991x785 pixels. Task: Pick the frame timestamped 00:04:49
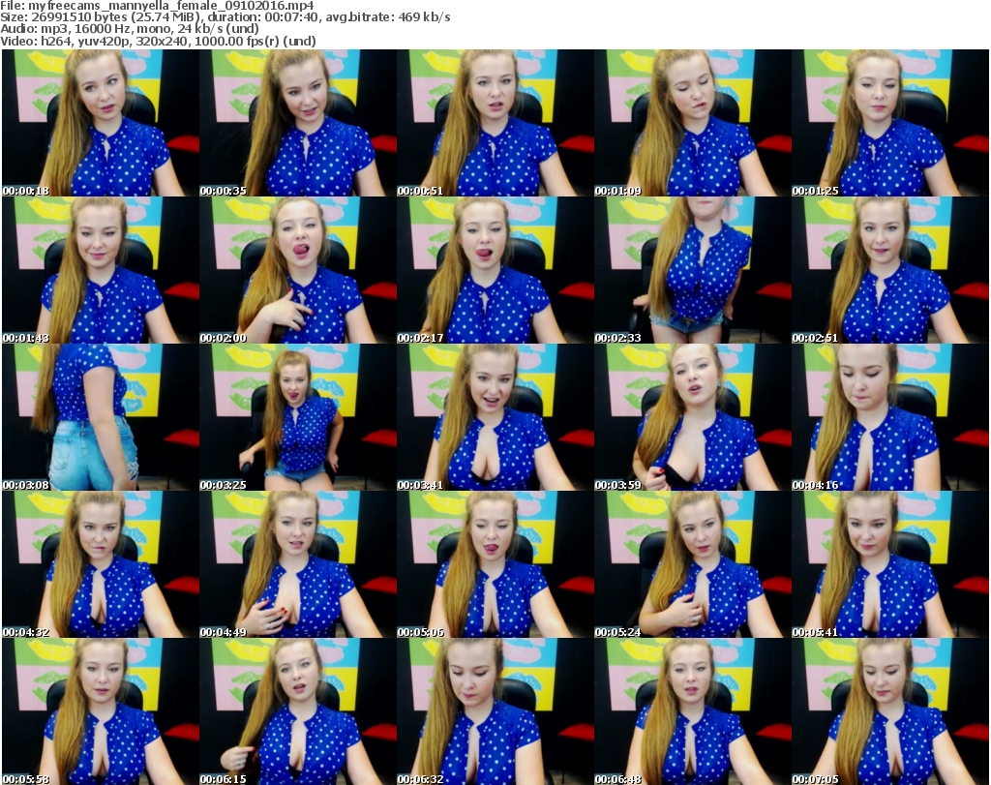click(298, 564)
